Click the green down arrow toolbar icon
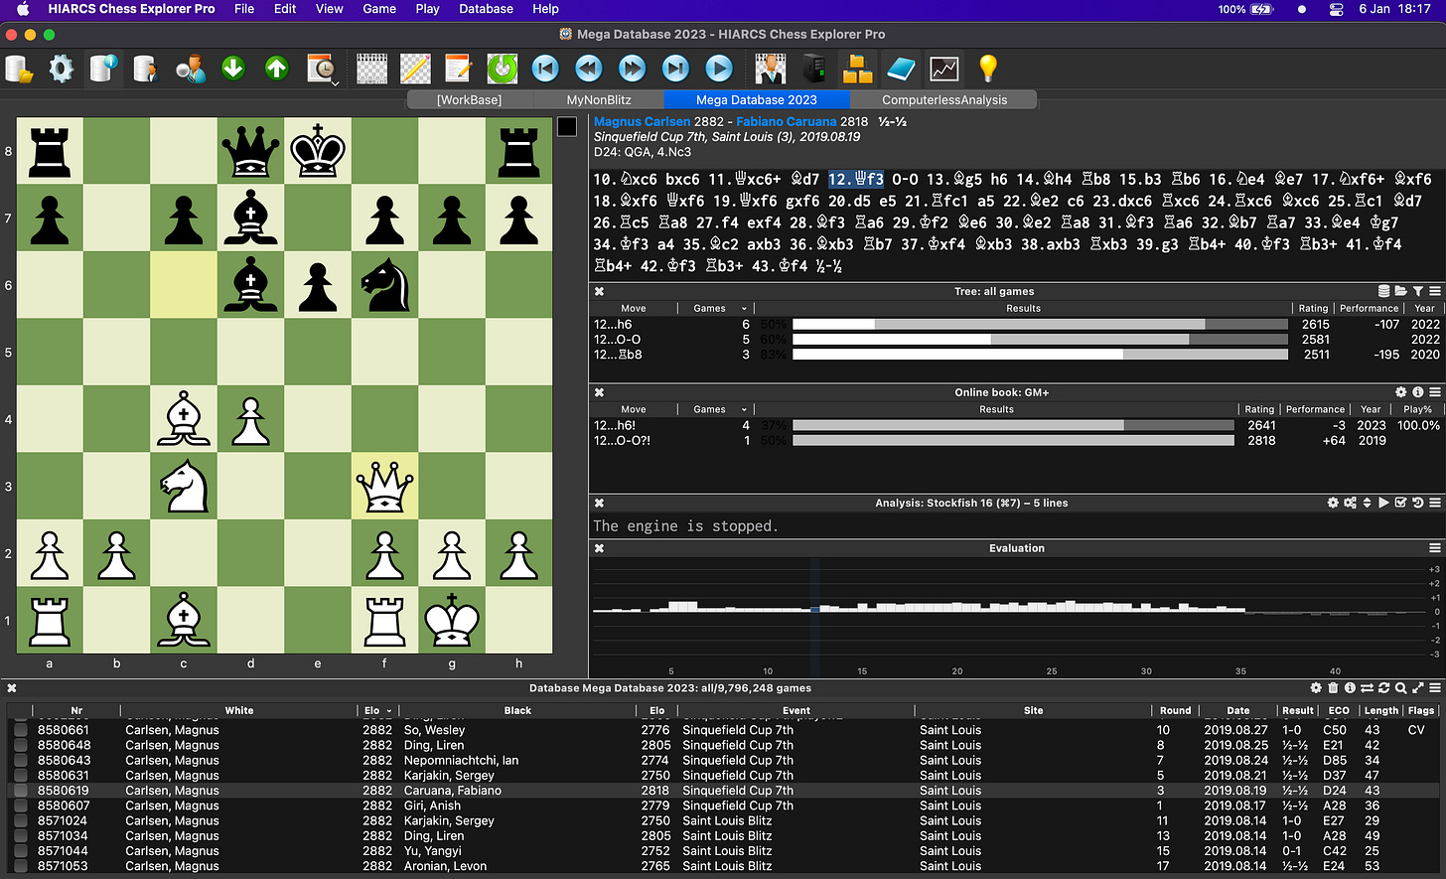 (233, 69)
